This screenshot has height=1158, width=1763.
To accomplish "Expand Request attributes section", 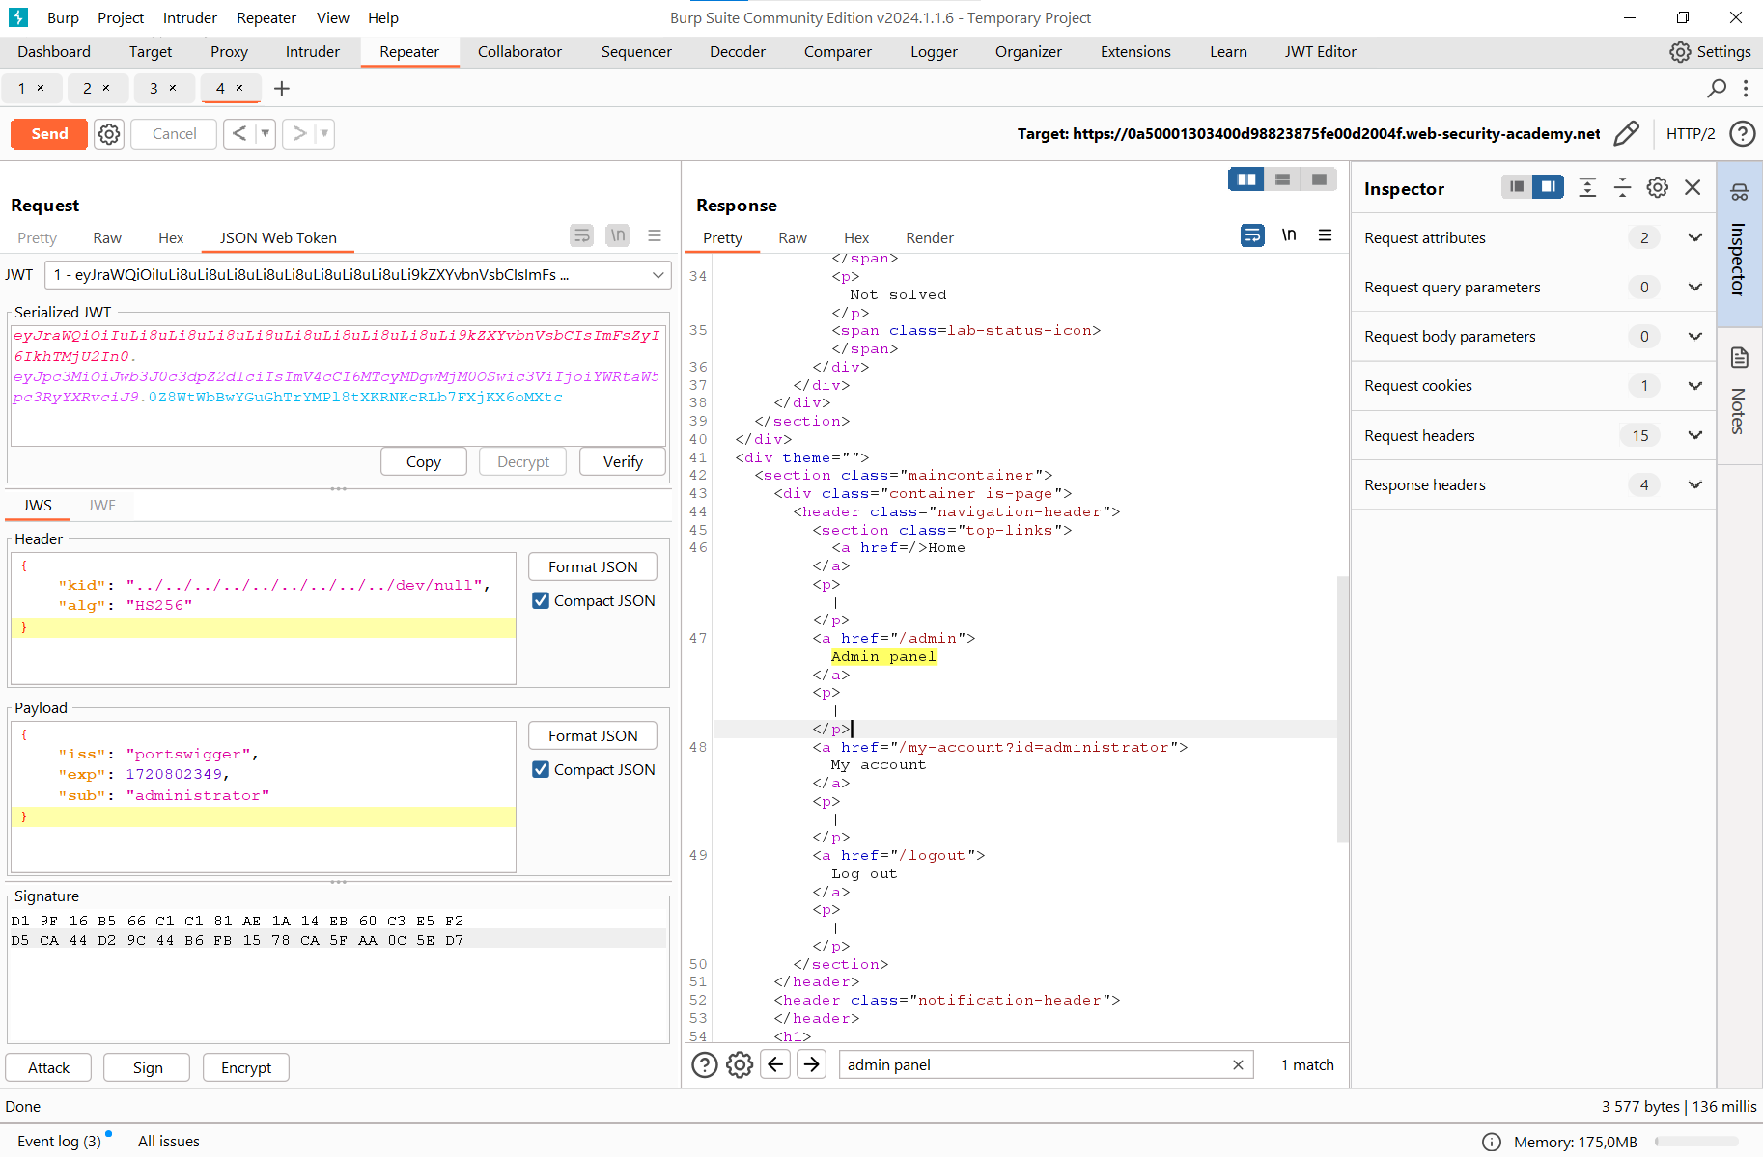I will tap(1694, 237).
